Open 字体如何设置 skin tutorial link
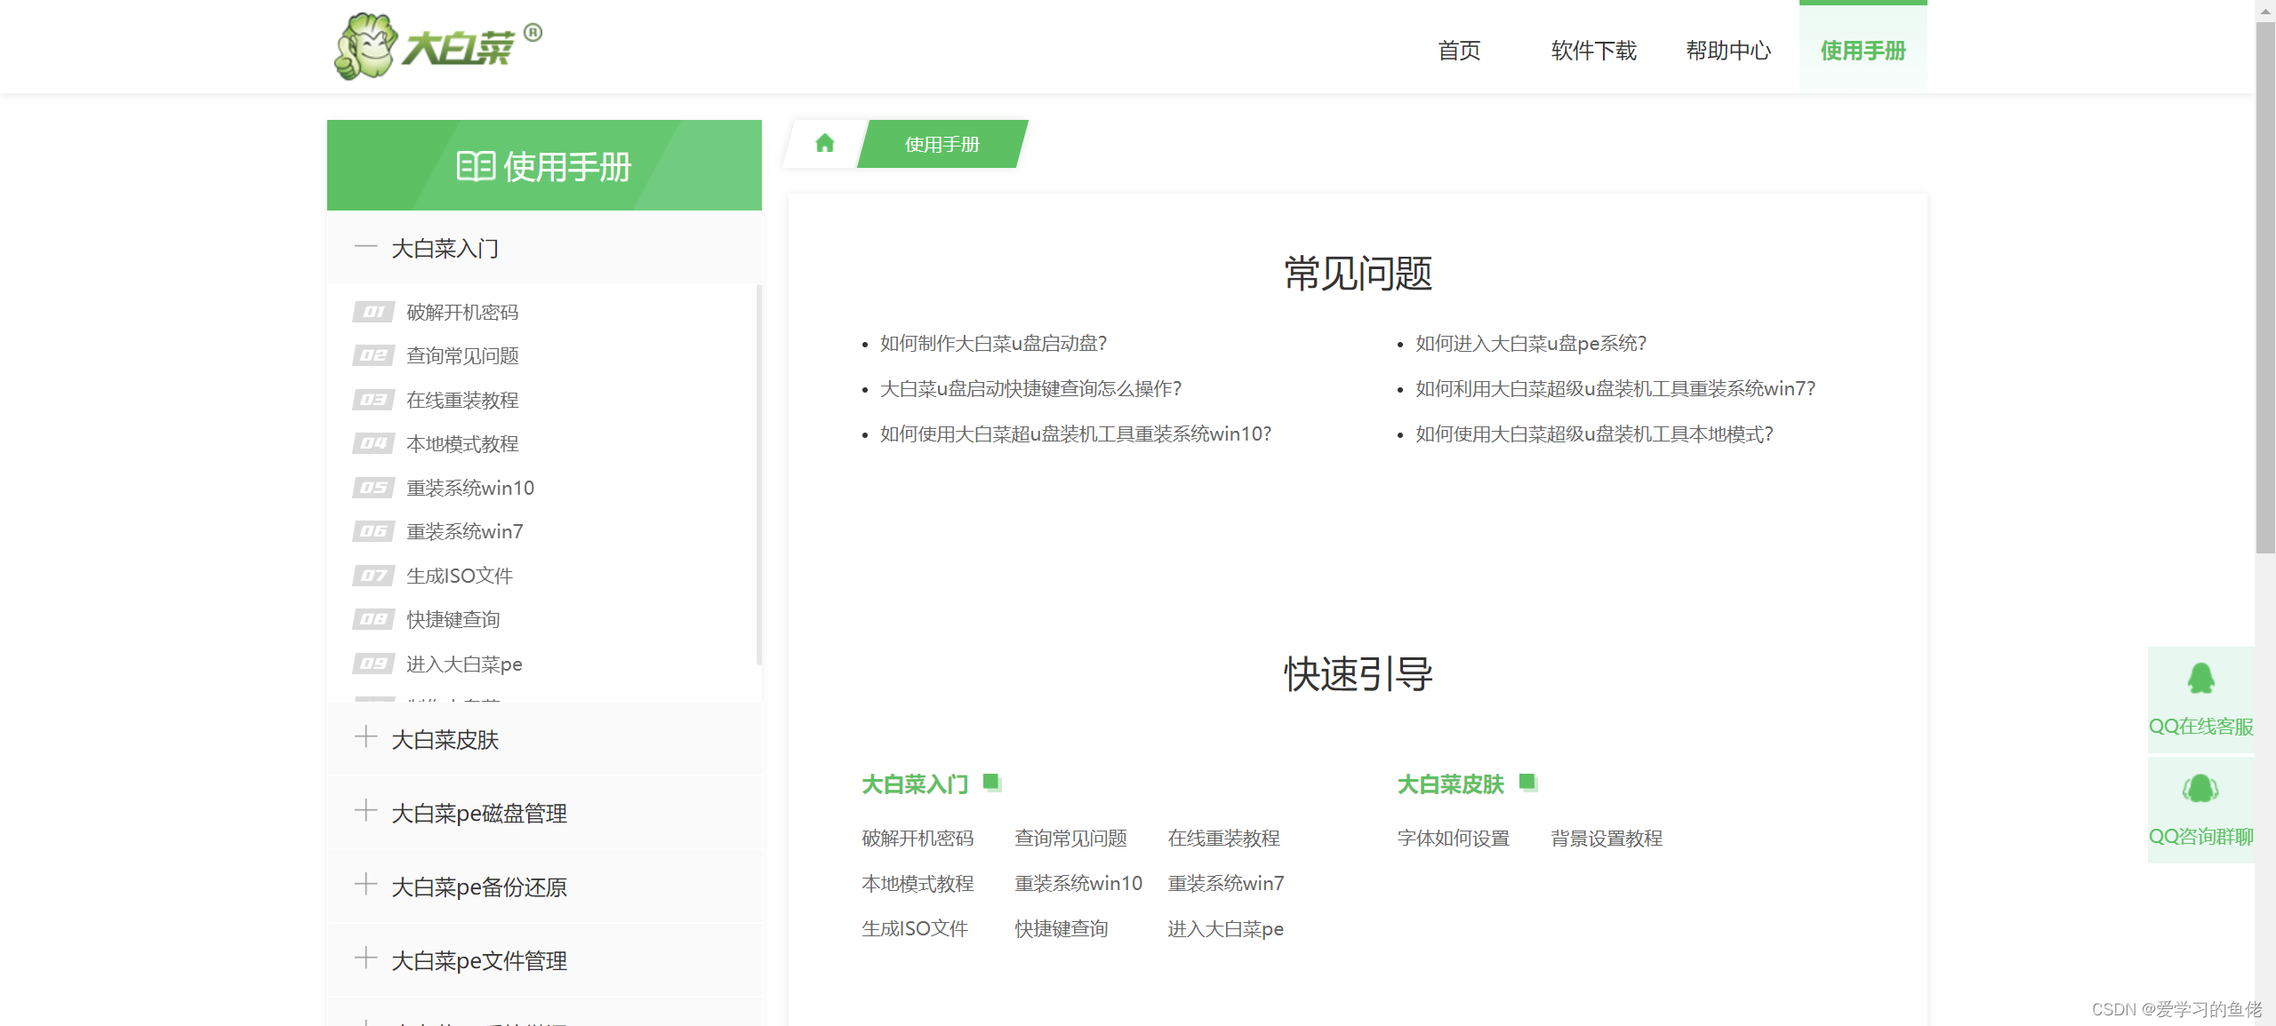This screenshot has width=2276, height=1026. (x=1454, y=838)
